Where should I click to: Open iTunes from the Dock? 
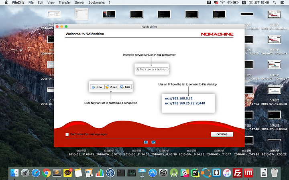point(227,173)
